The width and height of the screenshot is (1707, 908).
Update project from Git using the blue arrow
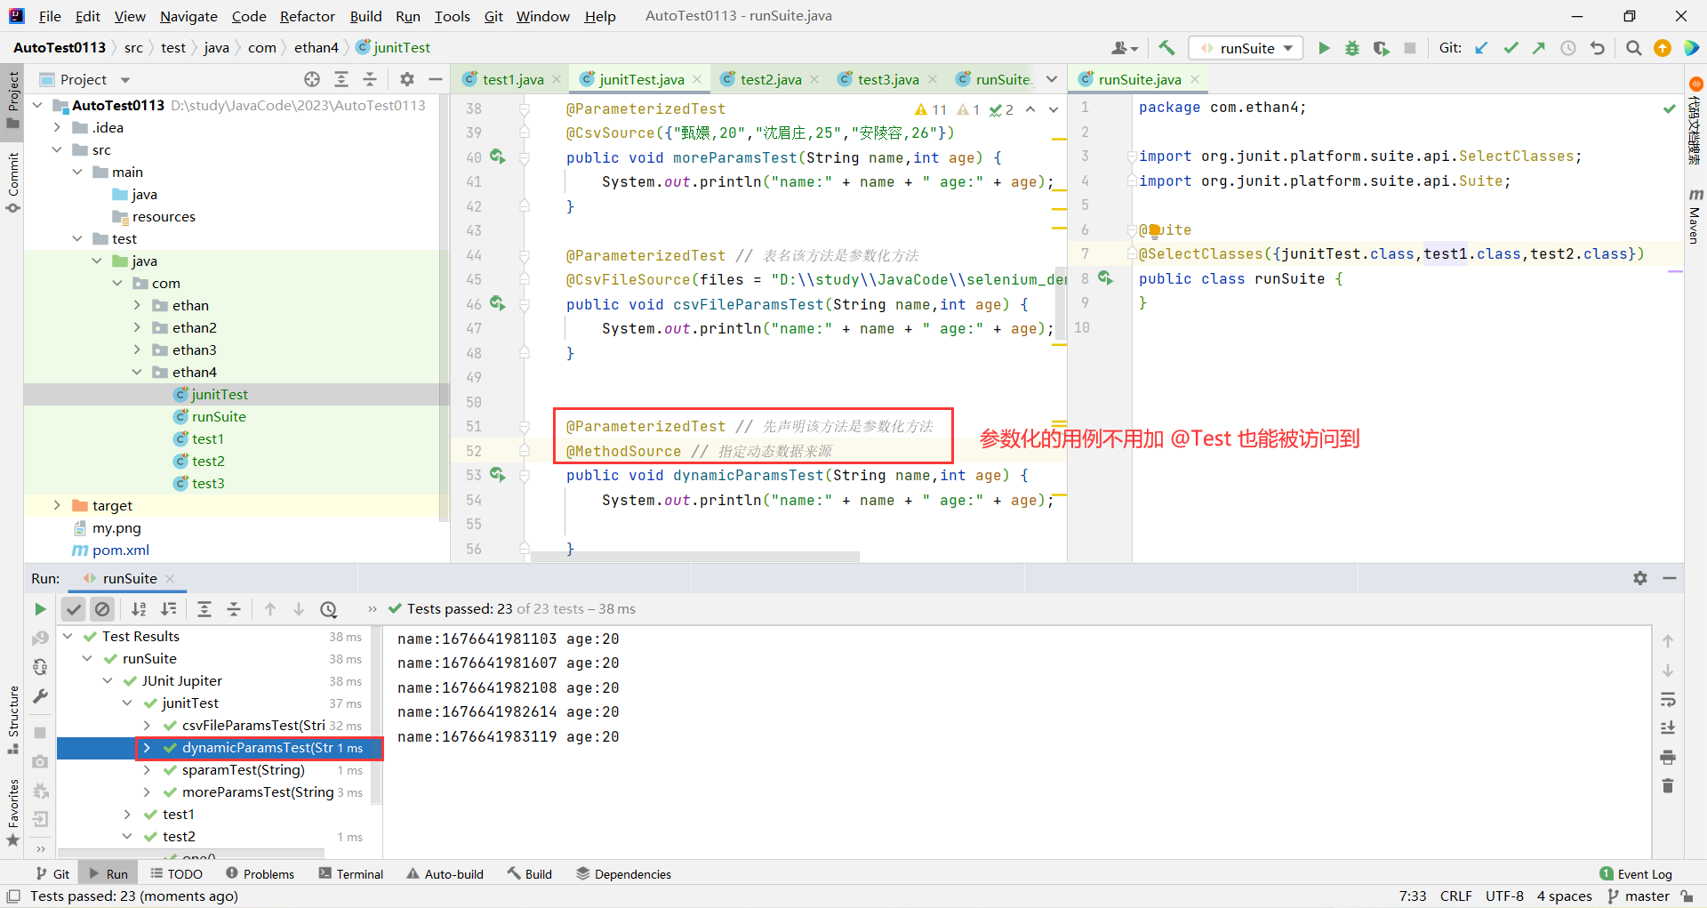(x=1481, y=48)
